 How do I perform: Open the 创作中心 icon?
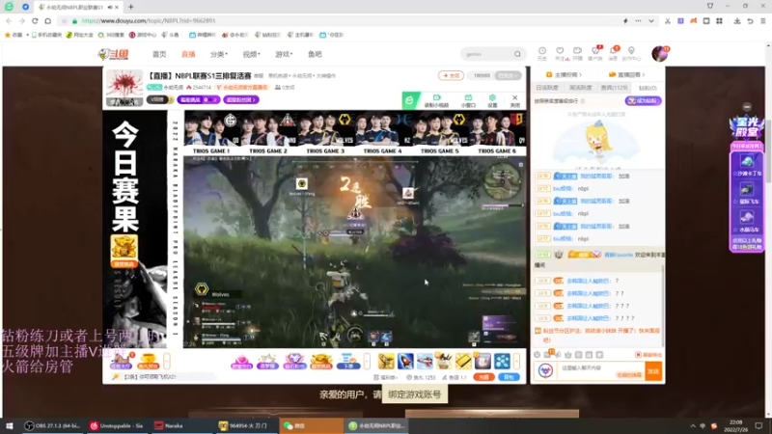click(x=631, y=54)
